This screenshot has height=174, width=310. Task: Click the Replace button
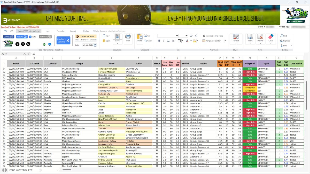coord(285,41)
